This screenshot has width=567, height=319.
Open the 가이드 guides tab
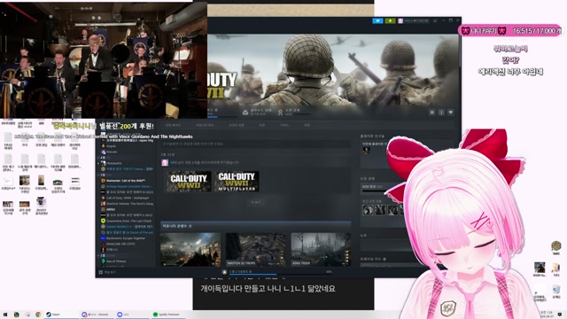coord(284,125)
